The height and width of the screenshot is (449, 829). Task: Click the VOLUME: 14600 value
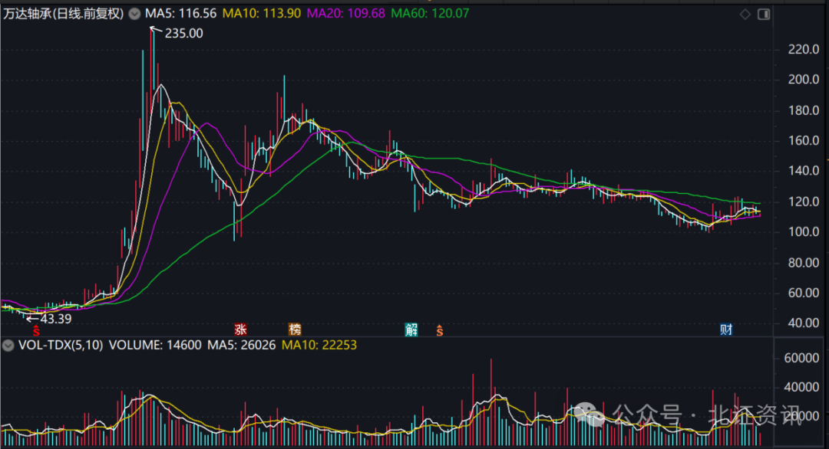pyautogui.click(x=155, y=345)
